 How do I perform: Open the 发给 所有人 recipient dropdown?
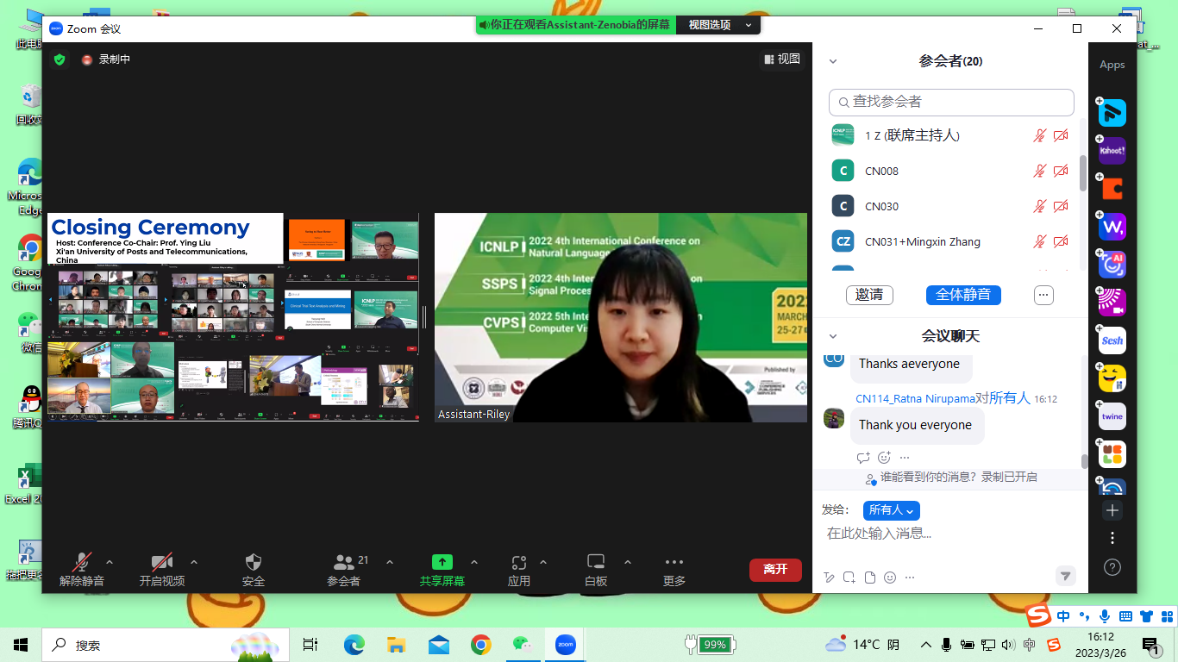pyautogui.click(x=891, y=510)
